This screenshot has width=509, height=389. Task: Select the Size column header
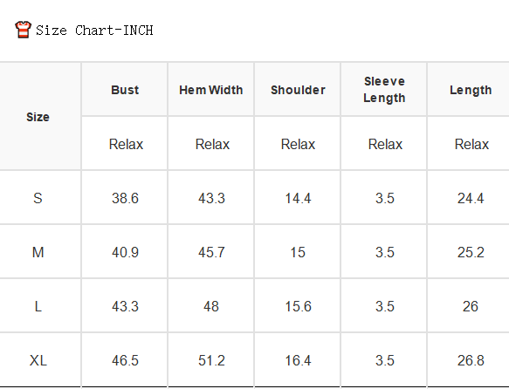[38, 117]
